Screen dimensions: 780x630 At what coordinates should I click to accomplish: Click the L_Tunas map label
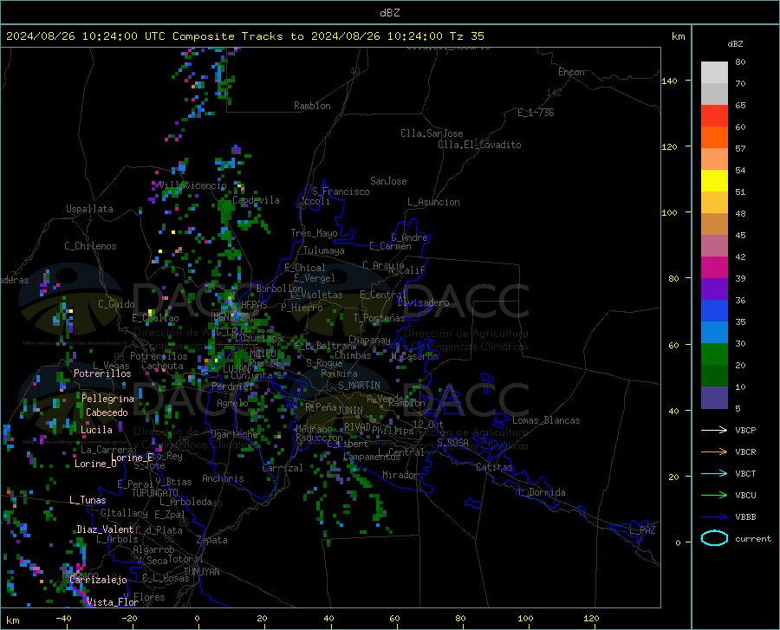tap(88, 500)
